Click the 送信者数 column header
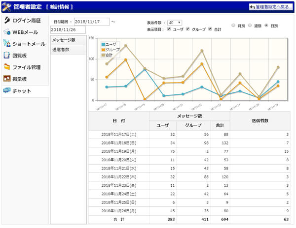The width and height of the screenshot is (296, 228). (x=260, y=121)
